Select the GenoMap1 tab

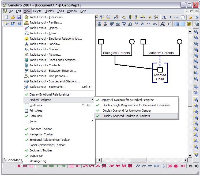click(x=13, y=160)
